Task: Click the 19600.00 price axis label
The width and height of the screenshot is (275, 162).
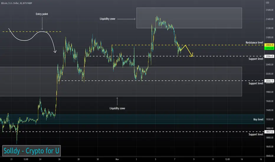Action: pos(269,101)
